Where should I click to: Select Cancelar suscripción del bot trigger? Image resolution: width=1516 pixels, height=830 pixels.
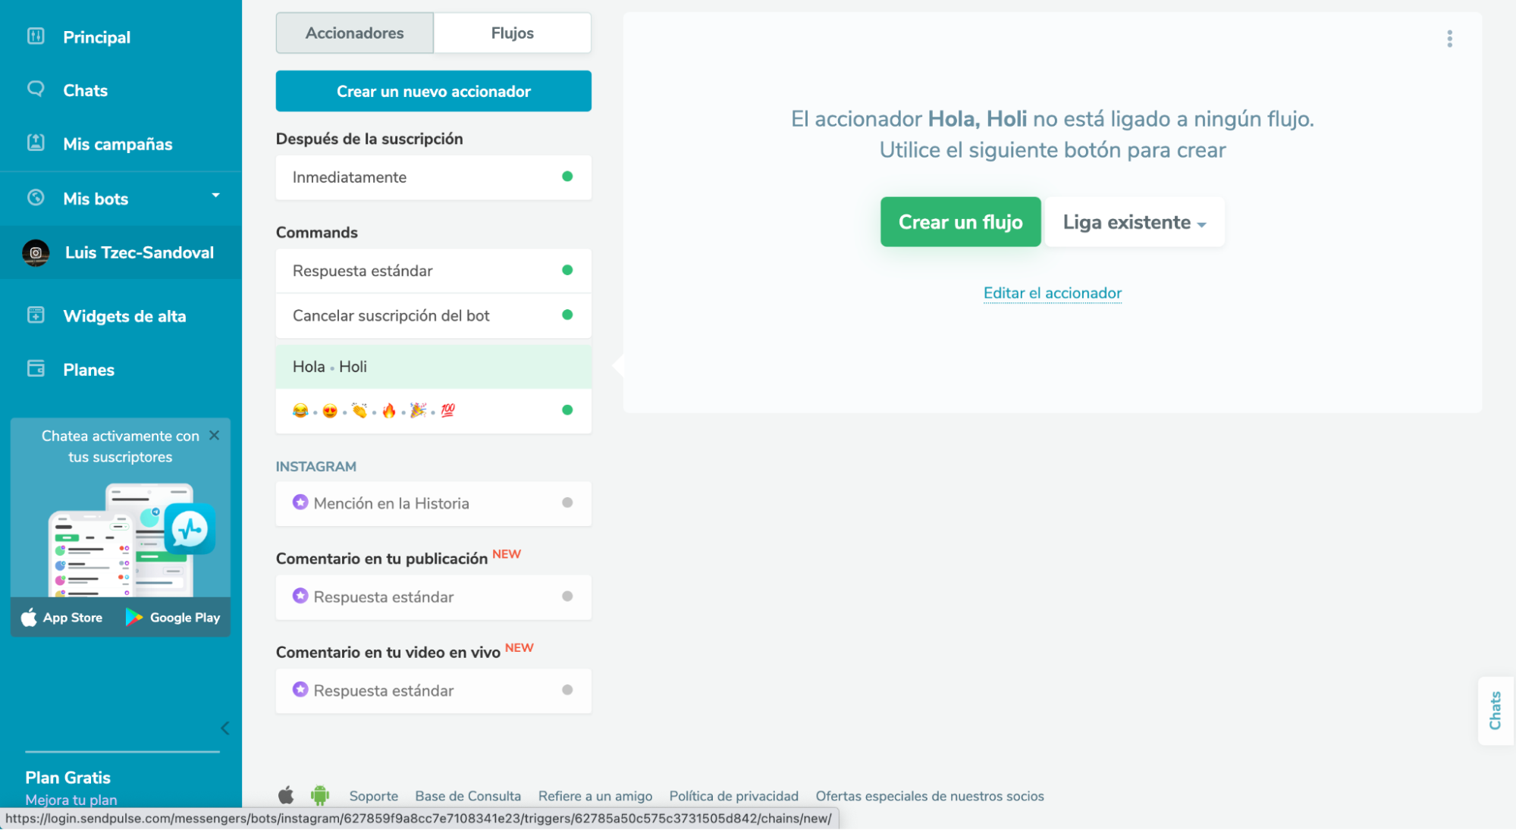434,315
